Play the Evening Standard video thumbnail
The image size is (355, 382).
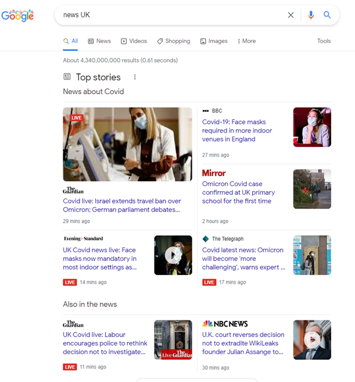pos(173,255)
